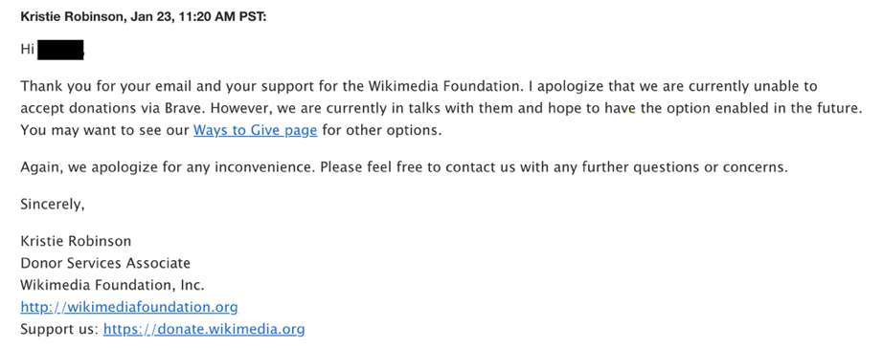This screenshot has width=883, height=349.
Task: Visit the wikimediafoundation.org link in signature
Action: [x=129, y=307]
